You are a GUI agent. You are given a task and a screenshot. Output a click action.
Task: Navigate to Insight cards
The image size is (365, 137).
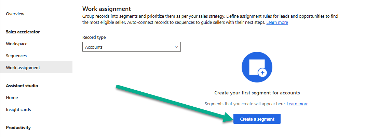click(x=18, y=109)
